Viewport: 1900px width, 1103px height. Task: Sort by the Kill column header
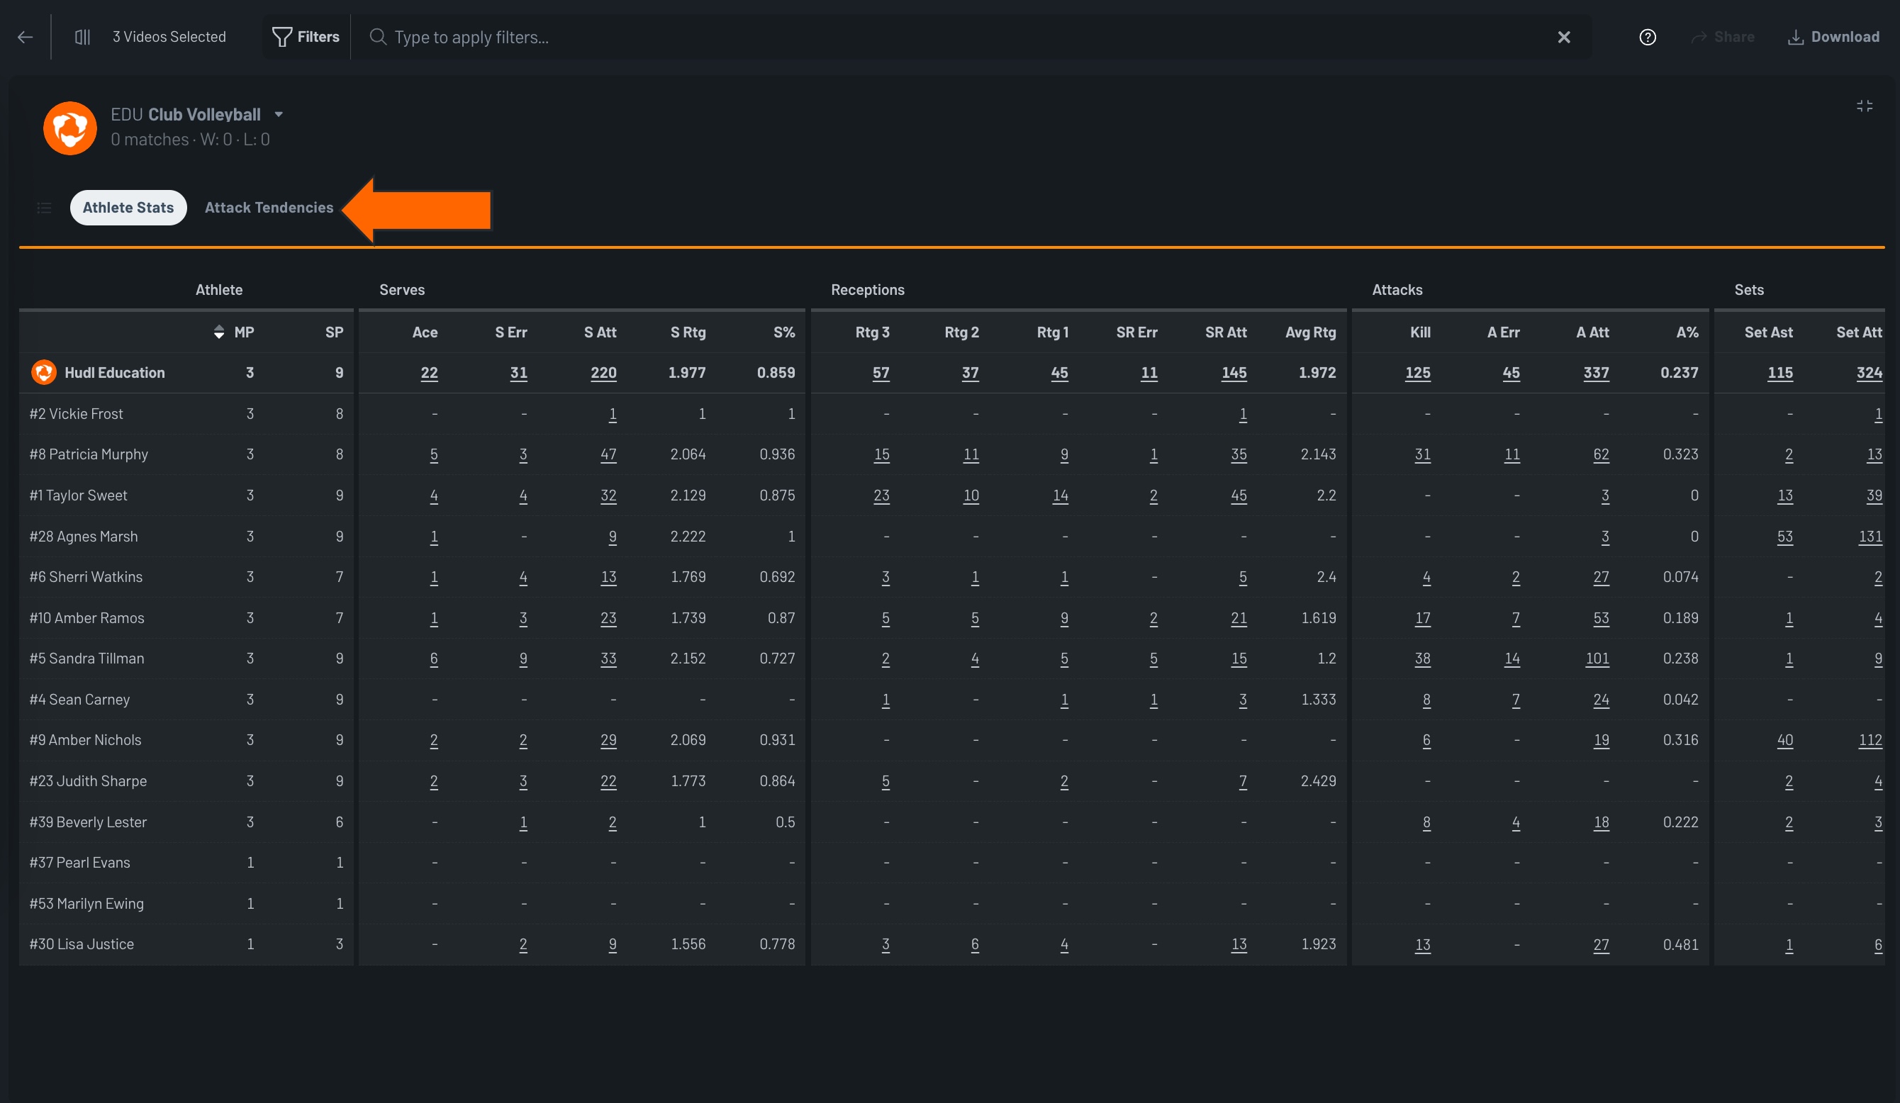1421,332
